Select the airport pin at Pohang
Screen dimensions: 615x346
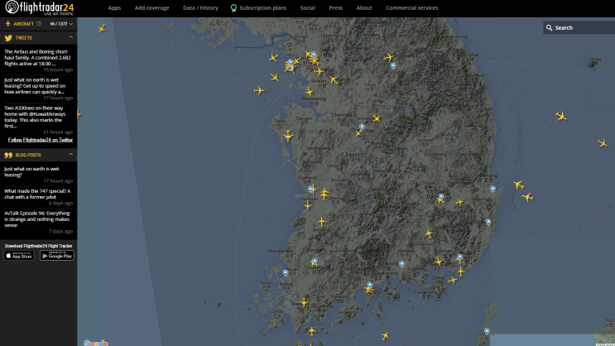pos(493,189)
